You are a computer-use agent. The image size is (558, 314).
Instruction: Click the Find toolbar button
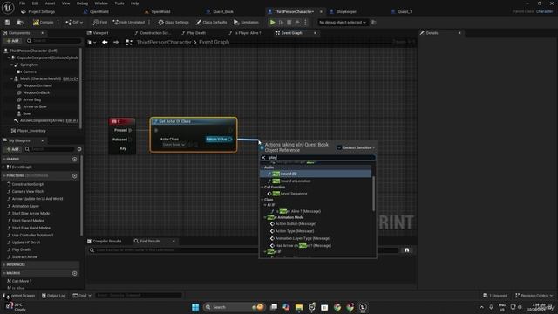point(100,23)
